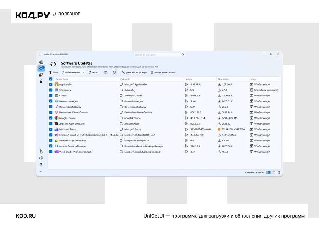Reload the updates list

[93, 72]
